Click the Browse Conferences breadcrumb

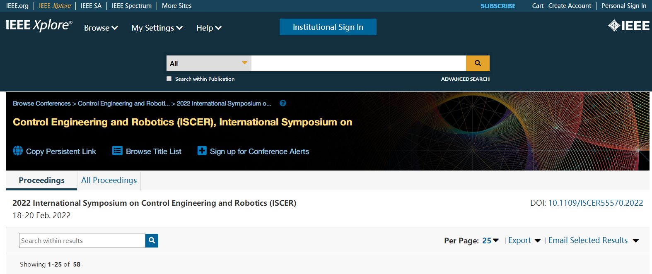42,103
